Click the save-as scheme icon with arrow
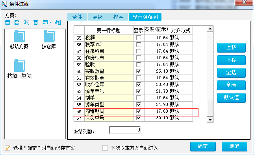254x155 pixels. [x=17, y=22]
